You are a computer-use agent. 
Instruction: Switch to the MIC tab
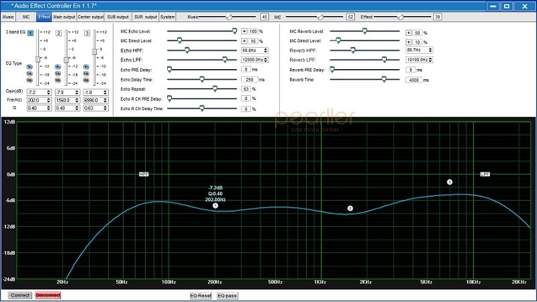[x=26, y=15]
